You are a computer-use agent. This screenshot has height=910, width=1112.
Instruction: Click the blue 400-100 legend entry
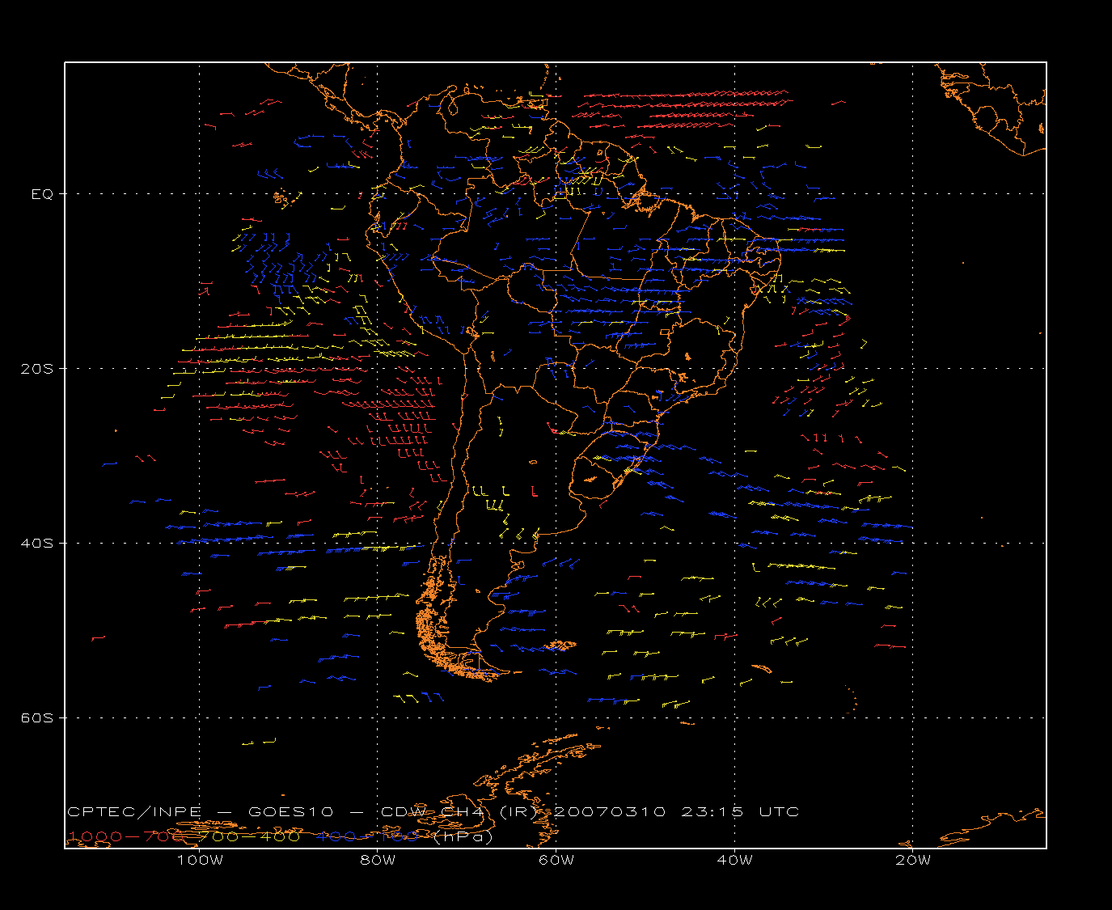point(367,836)
